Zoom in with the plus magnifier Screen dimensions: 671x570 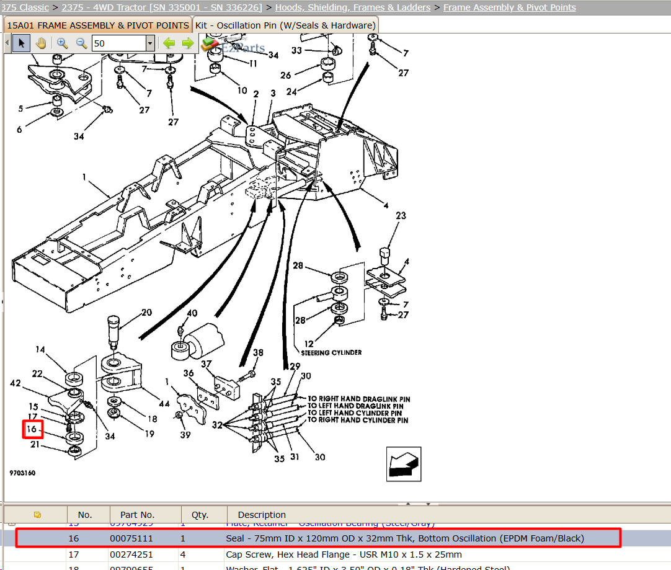(x=63, y=43)
